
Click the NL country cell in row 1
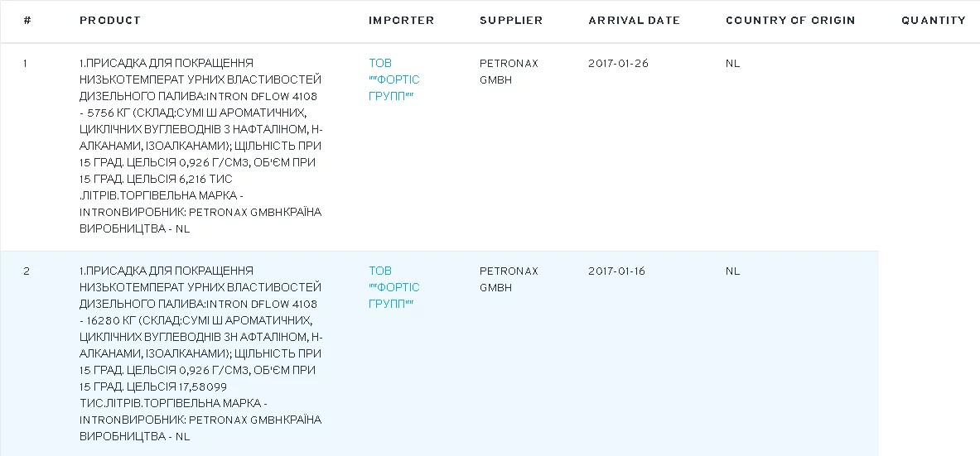click(x=732, y=64)
